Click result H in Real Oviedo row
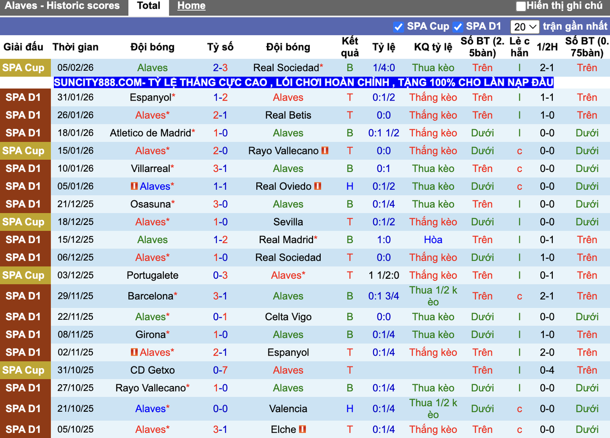The height and width of the screenshot is (438, 610). (x=350, y=186)
